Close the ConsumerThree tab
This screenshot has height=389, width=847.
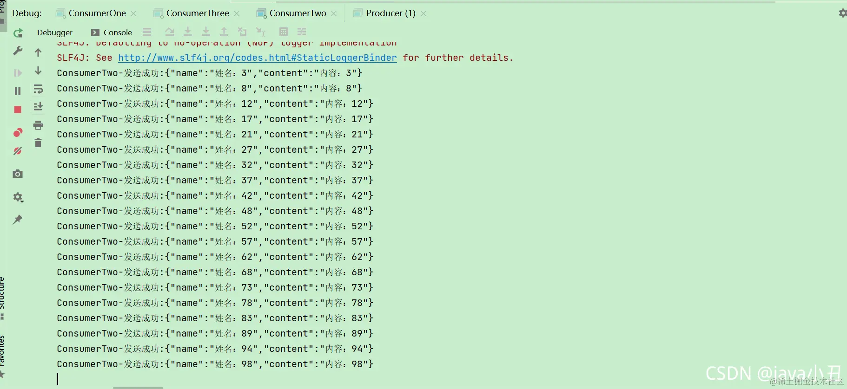click(237, 13)
